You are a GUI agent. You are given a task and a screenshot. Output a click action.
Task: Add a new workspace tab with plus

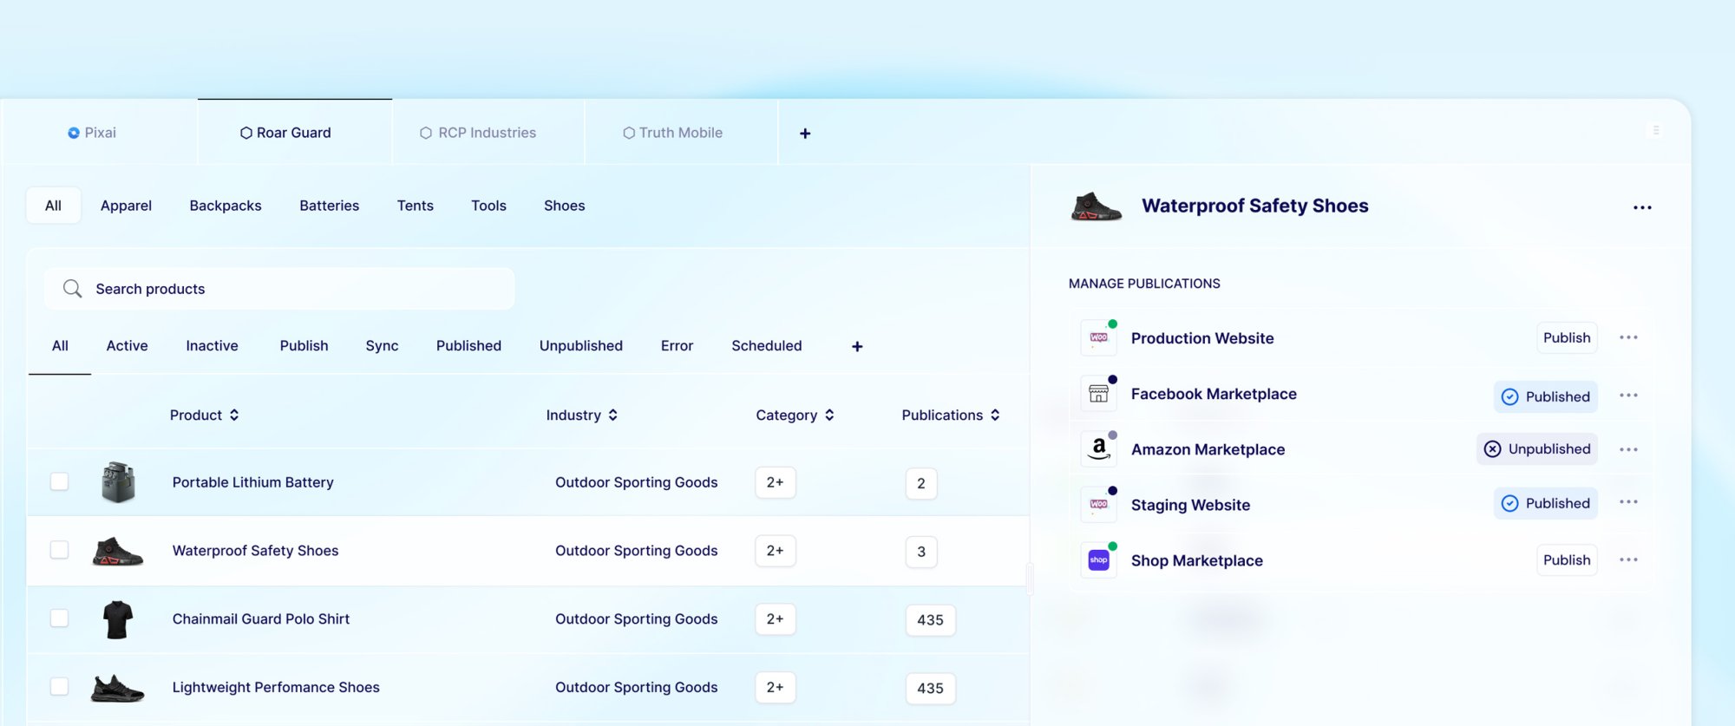pos(805,134)
